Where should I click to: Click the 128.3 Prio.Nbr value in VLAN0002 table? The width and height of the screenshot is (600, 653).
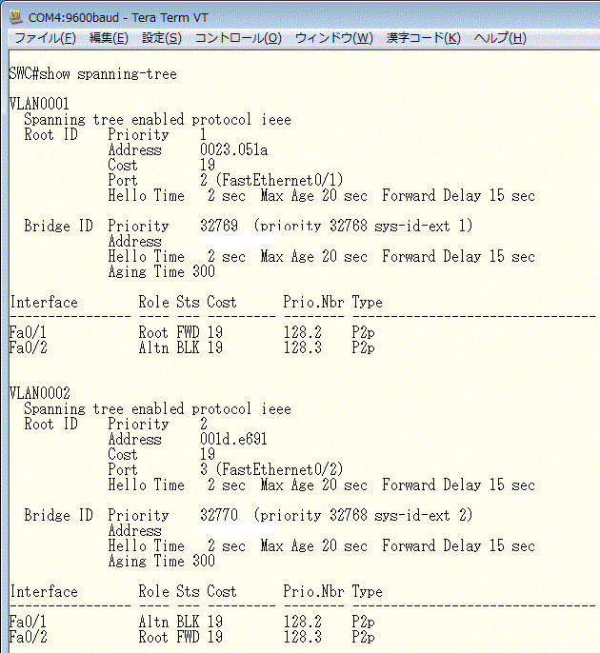pyautogui.click(x=303, y=637)
